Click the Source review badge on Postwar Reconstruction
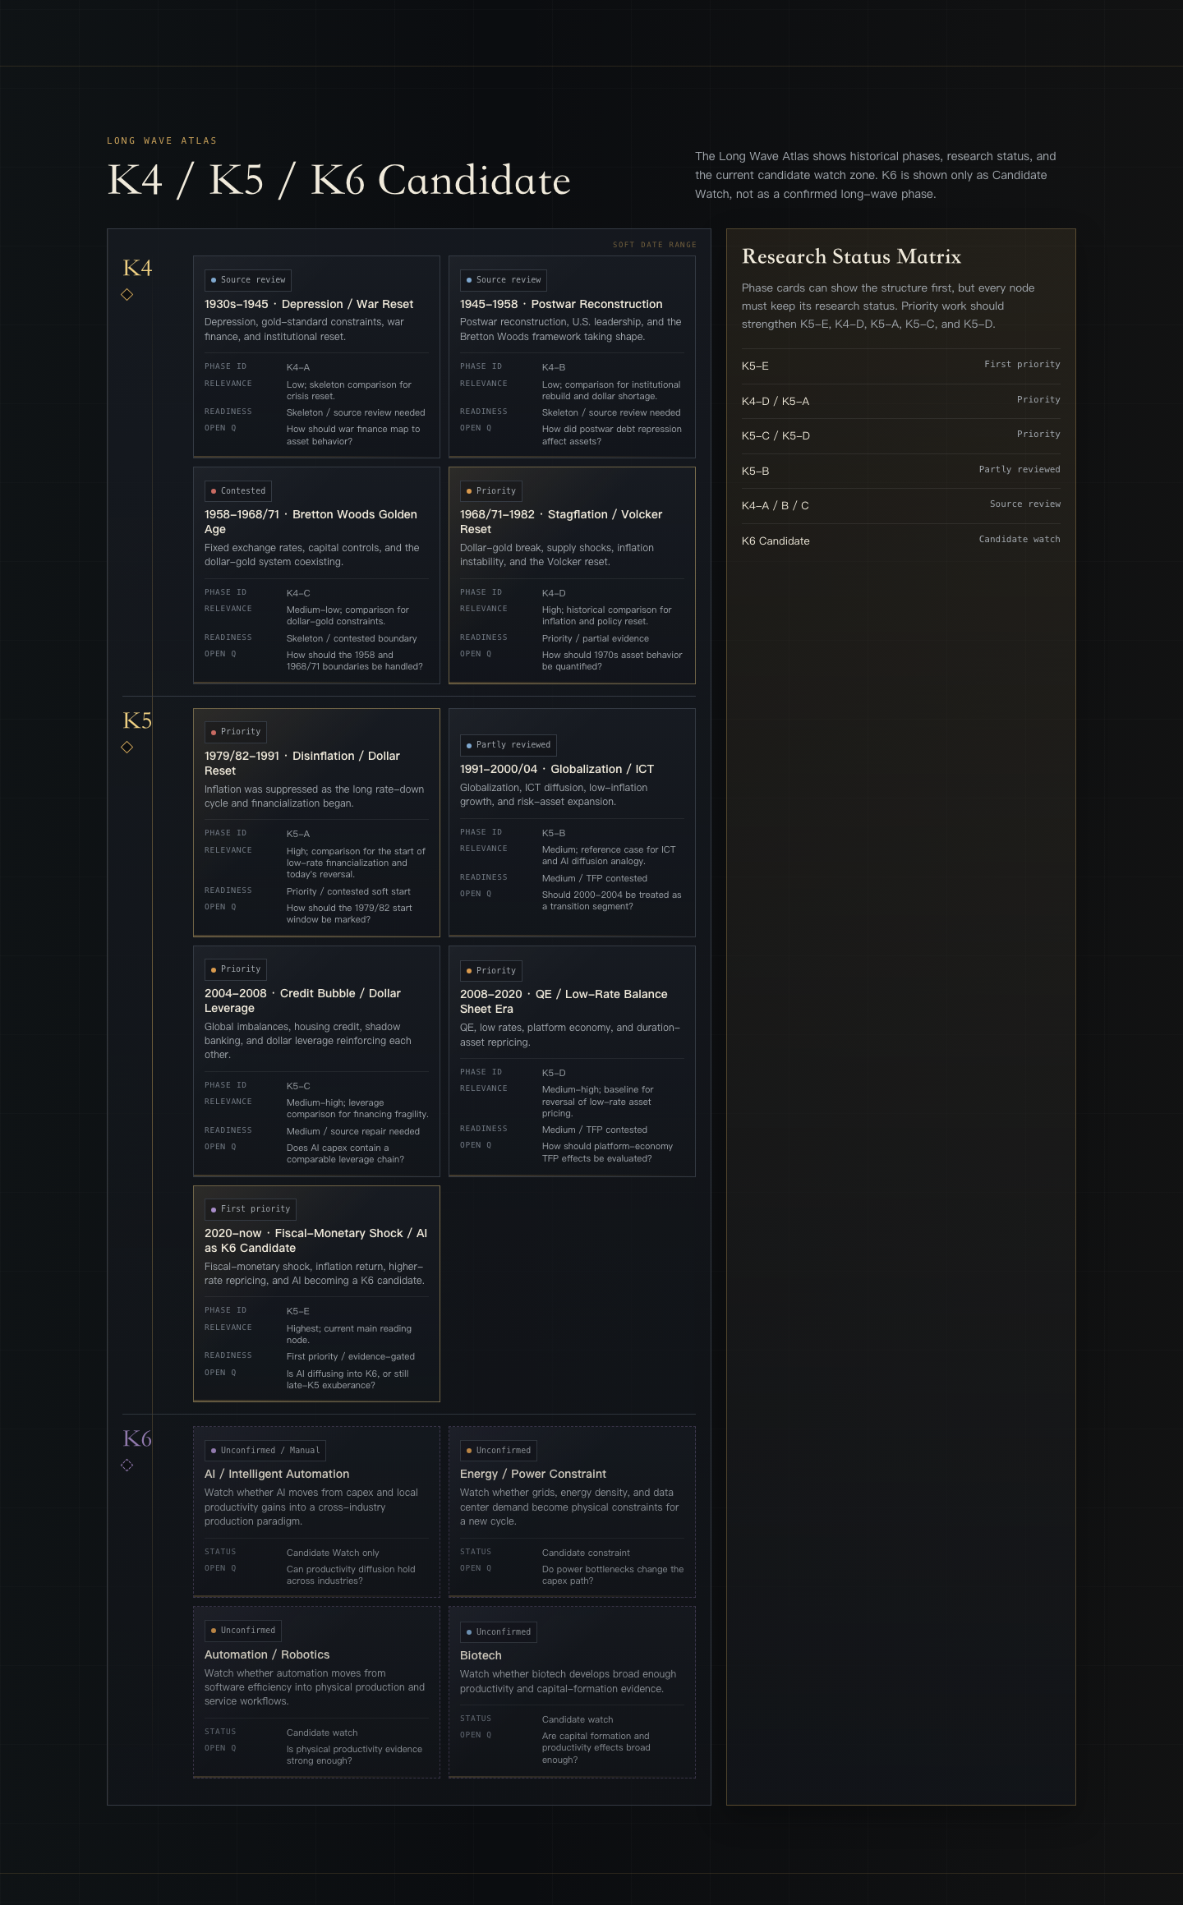 (504, 280)
